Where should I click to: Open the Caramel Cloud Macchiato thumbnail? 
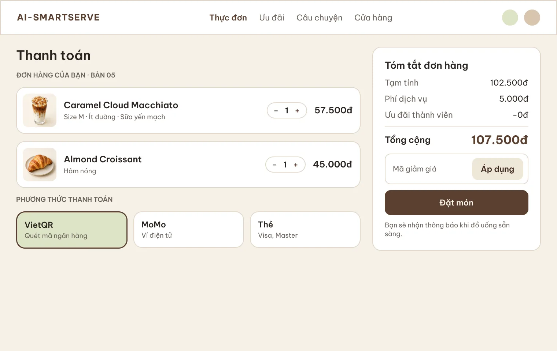tap(40, 110)
